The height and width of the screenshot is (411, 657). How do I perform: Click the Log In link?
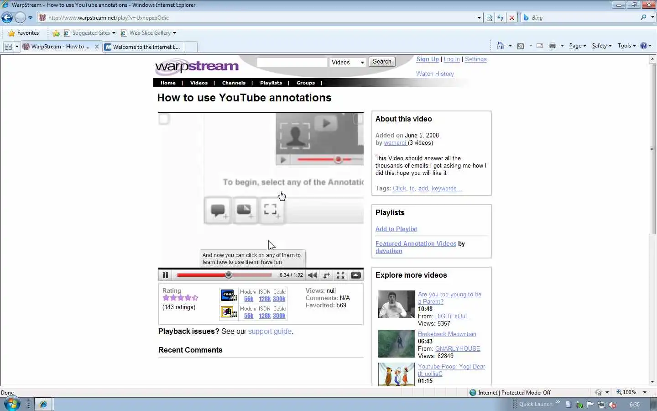pos(452,59)
